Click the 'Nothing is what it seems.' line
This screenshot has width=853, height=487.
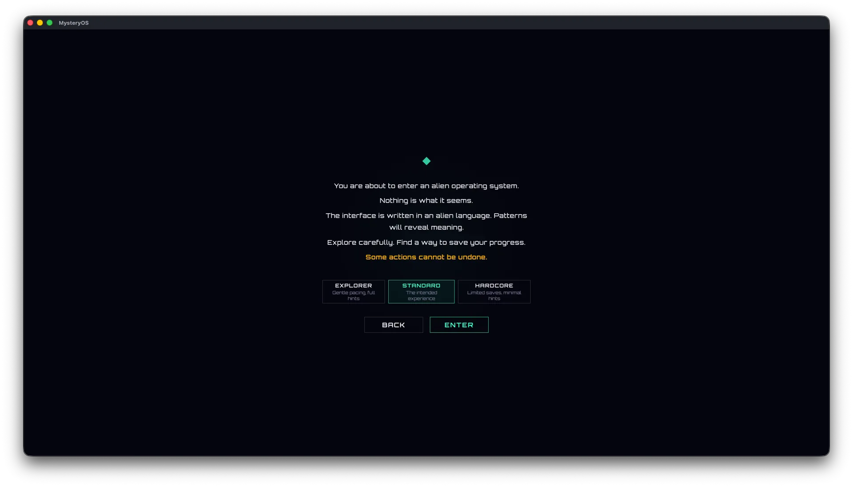click(x=426, y=200)
